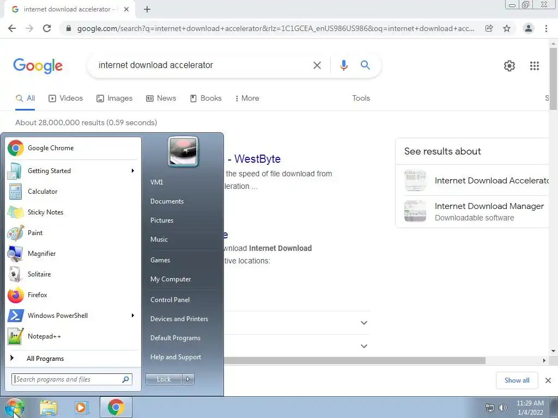This screenshot has width=558, height=418.
Task: Expand second collapsed question chevron
Action: [363, 346]
